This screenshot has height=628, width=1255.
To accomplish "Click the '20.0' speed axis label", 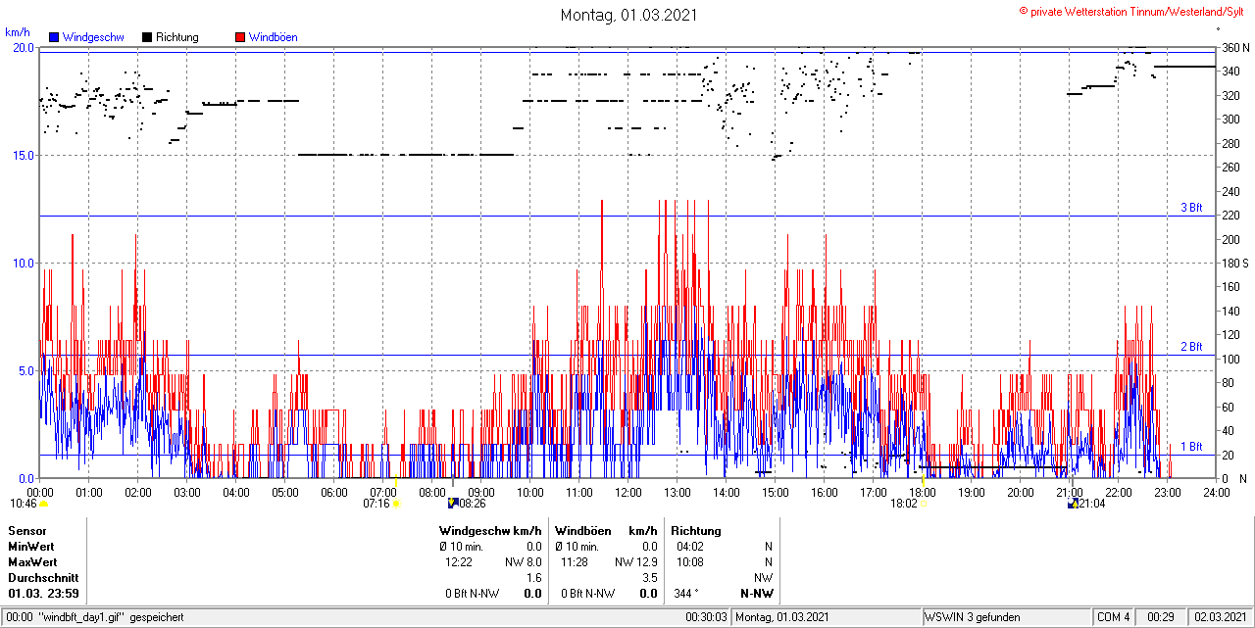I will tap(23, 47).
